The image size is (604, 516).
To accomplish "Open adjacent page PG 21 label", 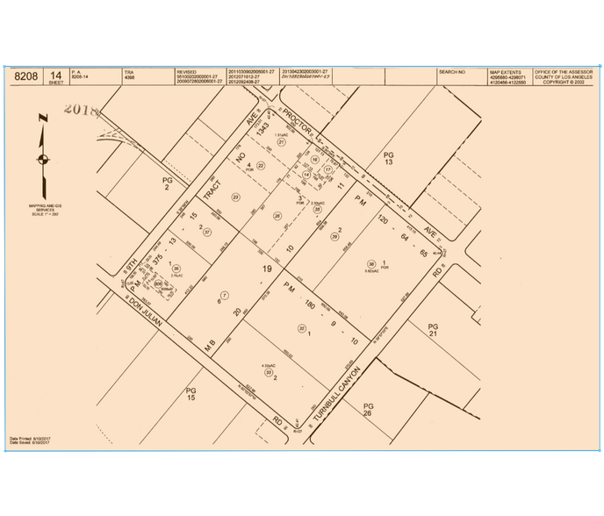I will pos(432,330).
